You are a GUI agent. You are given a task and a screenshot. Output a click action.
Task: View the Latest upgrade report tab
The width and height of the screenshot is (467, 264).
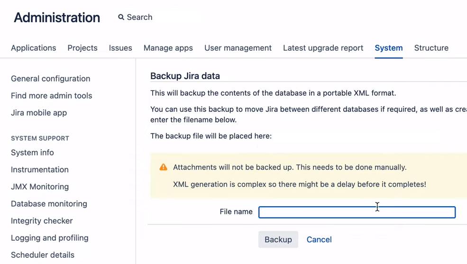coord(323,48)
